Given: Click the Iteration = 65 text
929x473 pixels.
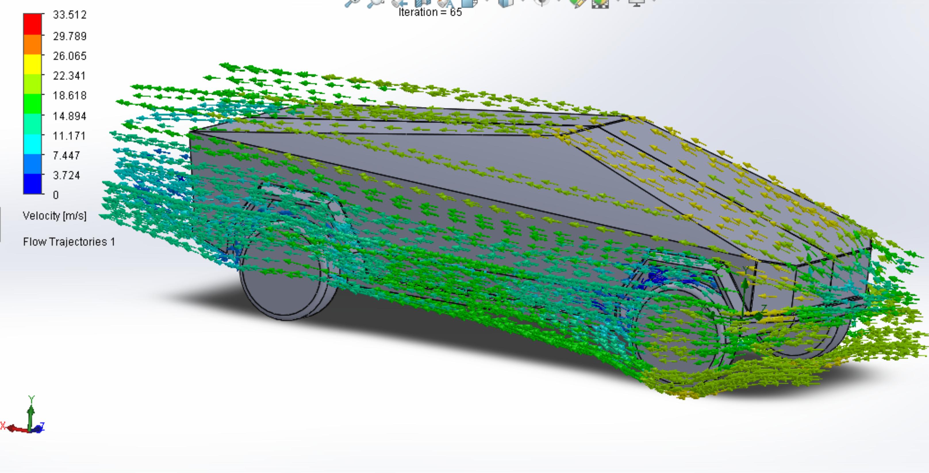Looking at the screenshot, I should (x=430, y=12).
